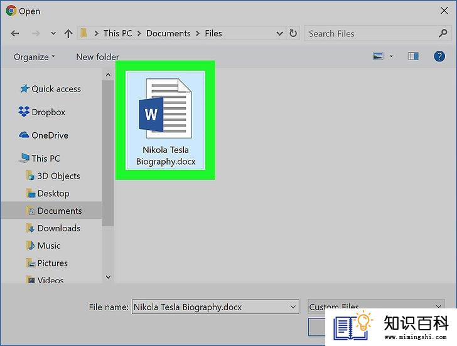Refresh the Files folder view
The height and width of the screenshot is (346, 457).
pos(293,33)
